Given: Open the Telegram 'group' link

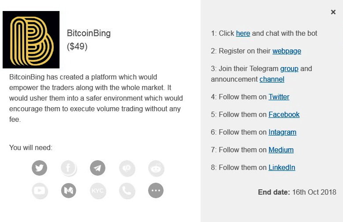Looking at the screenshot, I should pos(289,68).
